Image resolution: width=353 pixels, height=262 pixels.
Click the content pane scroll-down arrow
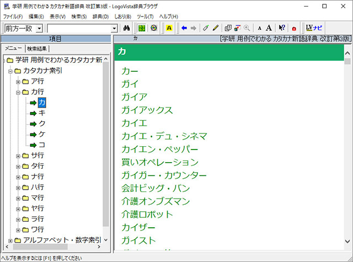coord(347,241)
